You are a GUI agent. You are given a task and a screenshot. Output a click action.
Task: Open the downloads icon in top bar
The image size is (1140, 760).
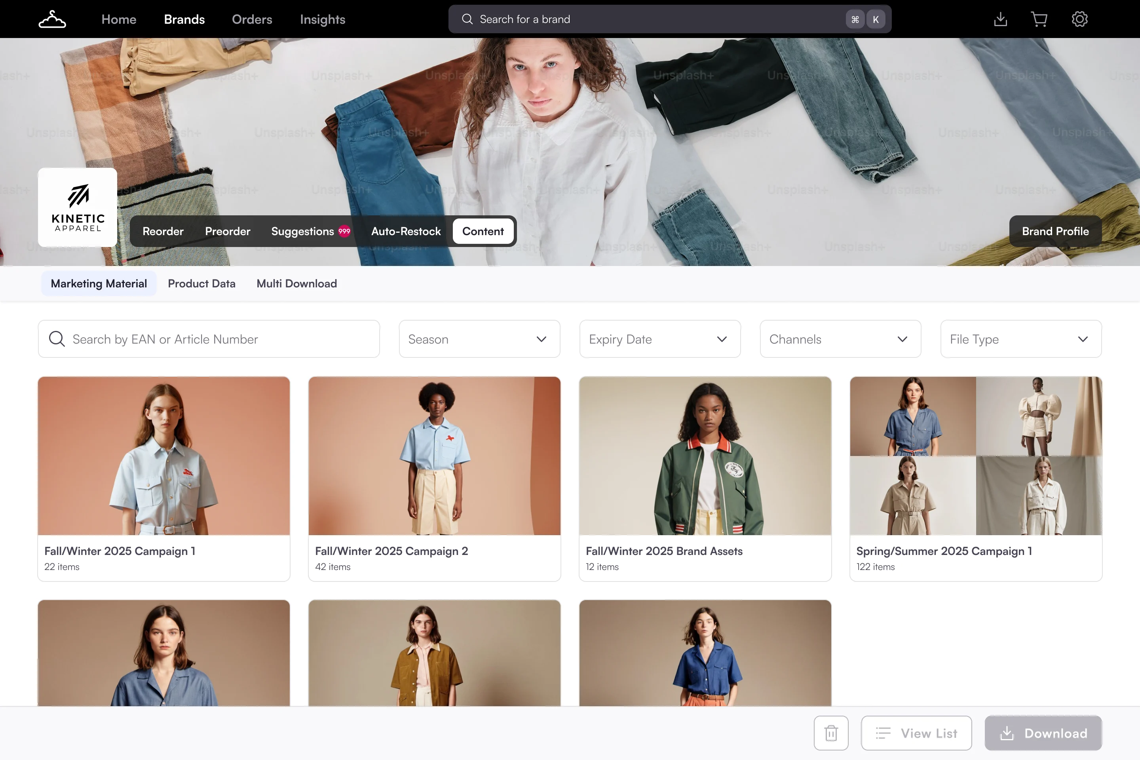(1000, 19)
